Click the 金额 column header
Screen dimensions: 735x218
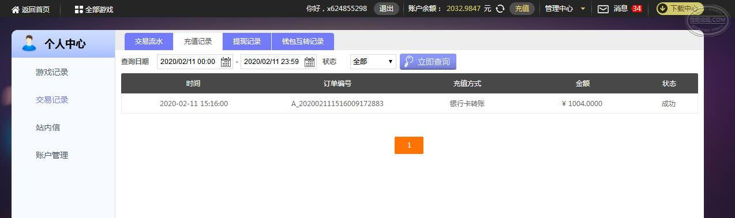583,84
